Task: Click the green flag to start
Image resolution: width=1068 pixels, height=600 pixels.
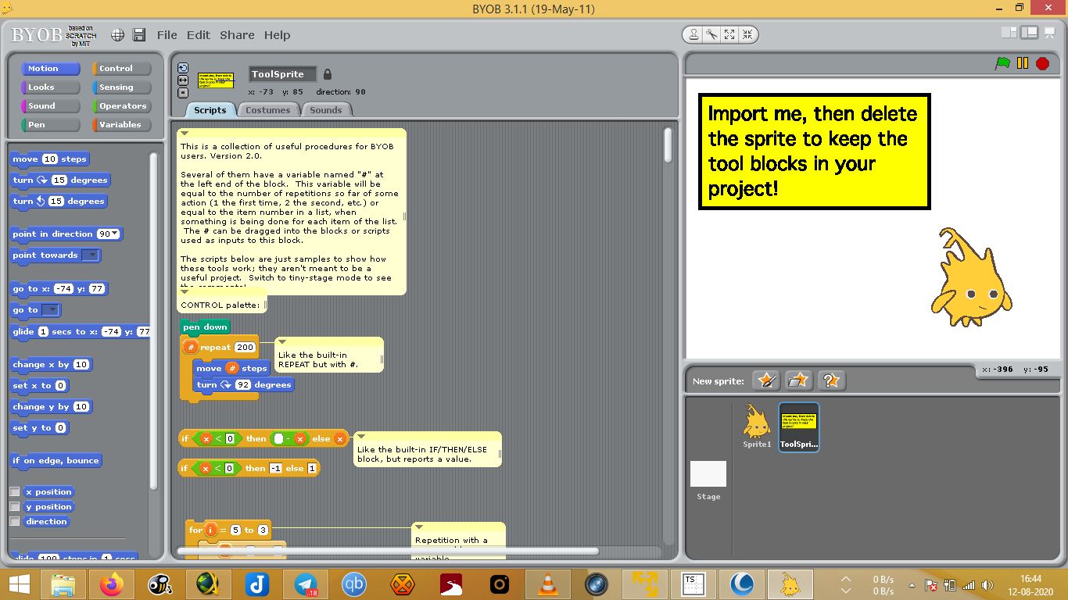Action: pyautogui.click(x=1002, y=63)
